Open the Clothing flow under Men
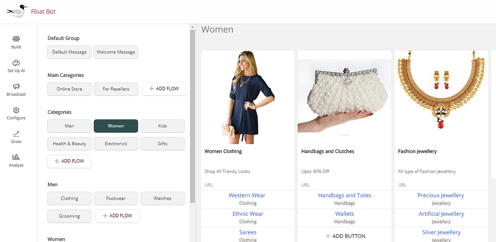The image size is (496, 242). click(x=69, y=198)
